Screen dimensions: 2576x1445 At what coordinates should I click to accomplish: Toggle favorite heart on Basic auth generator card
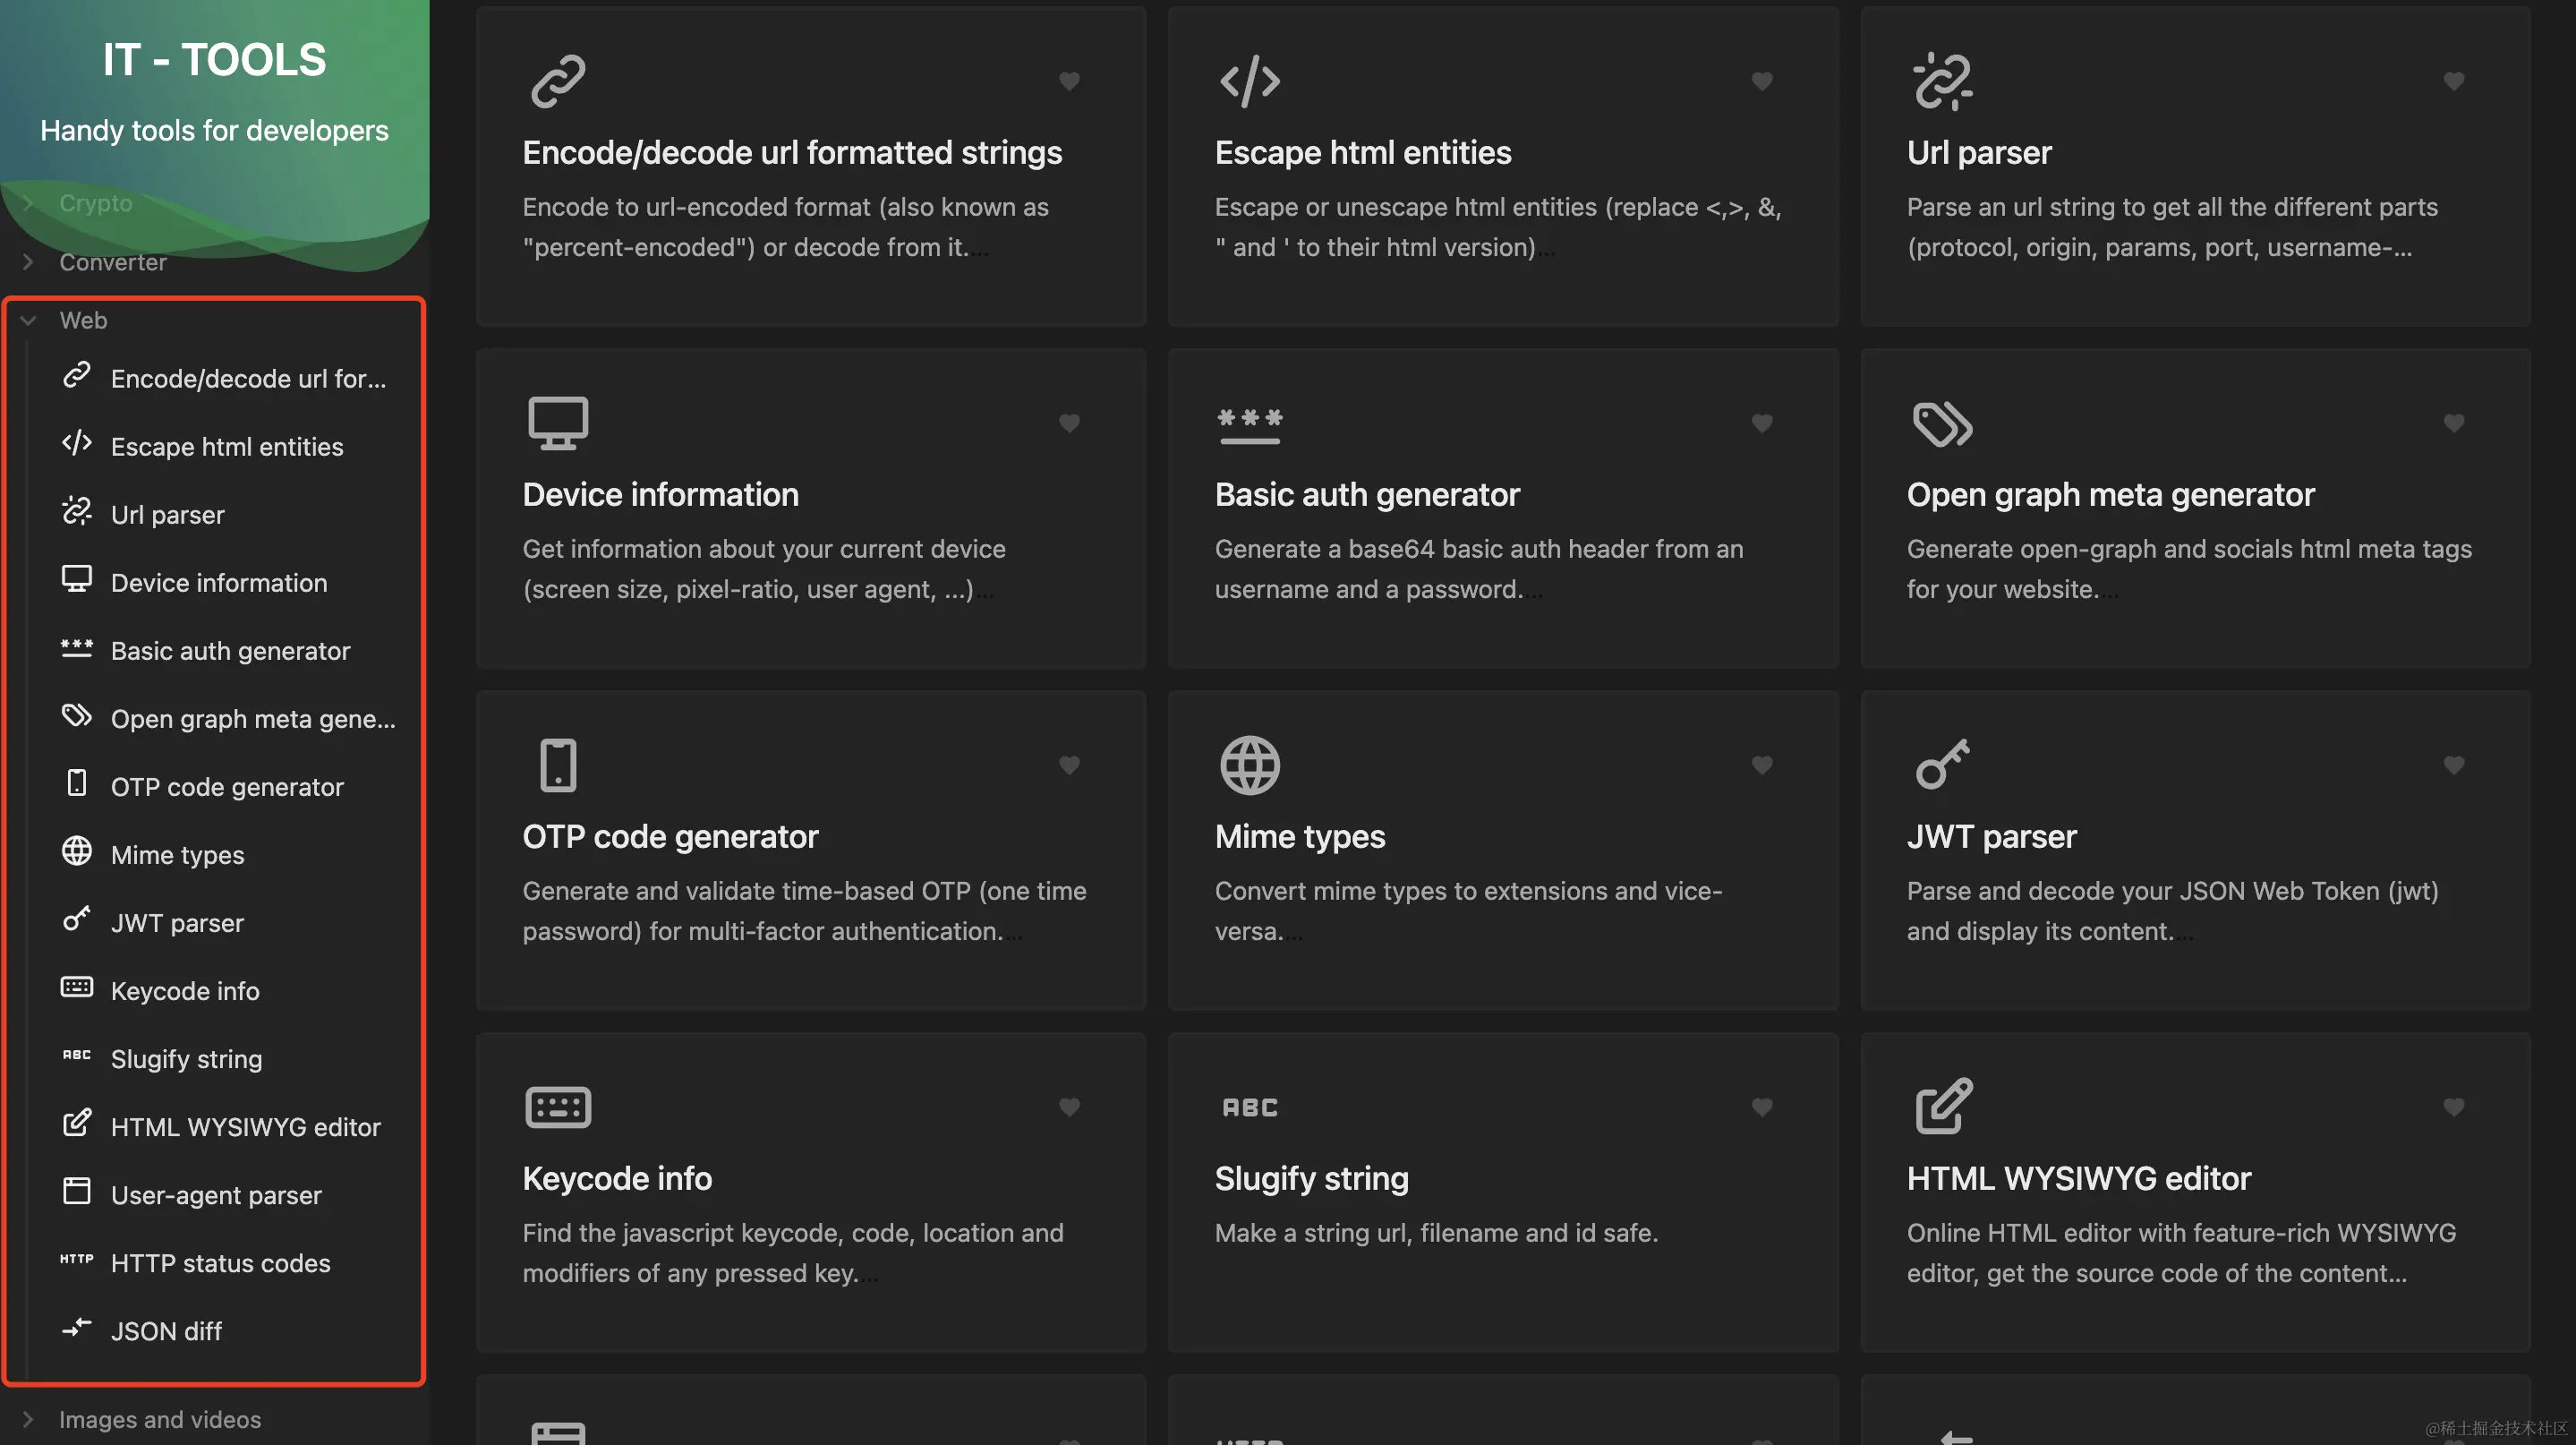[1761, 423]
